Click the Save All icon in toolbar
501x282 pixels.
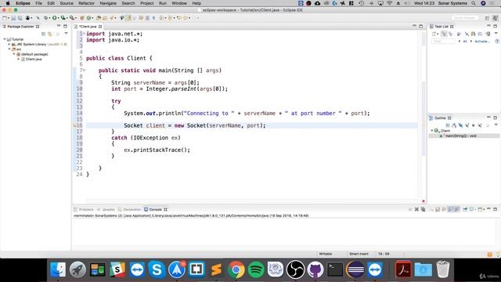(20, 18)
